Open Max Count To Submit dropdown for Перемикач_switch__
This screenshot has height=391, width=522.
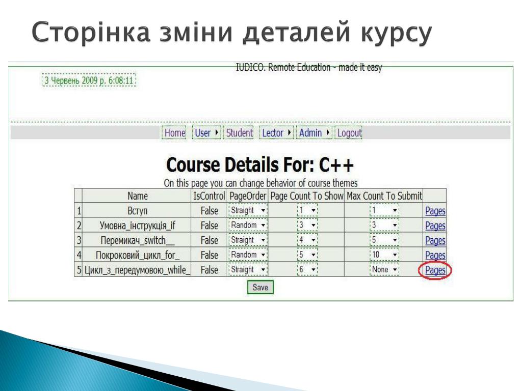pos(384,240)
